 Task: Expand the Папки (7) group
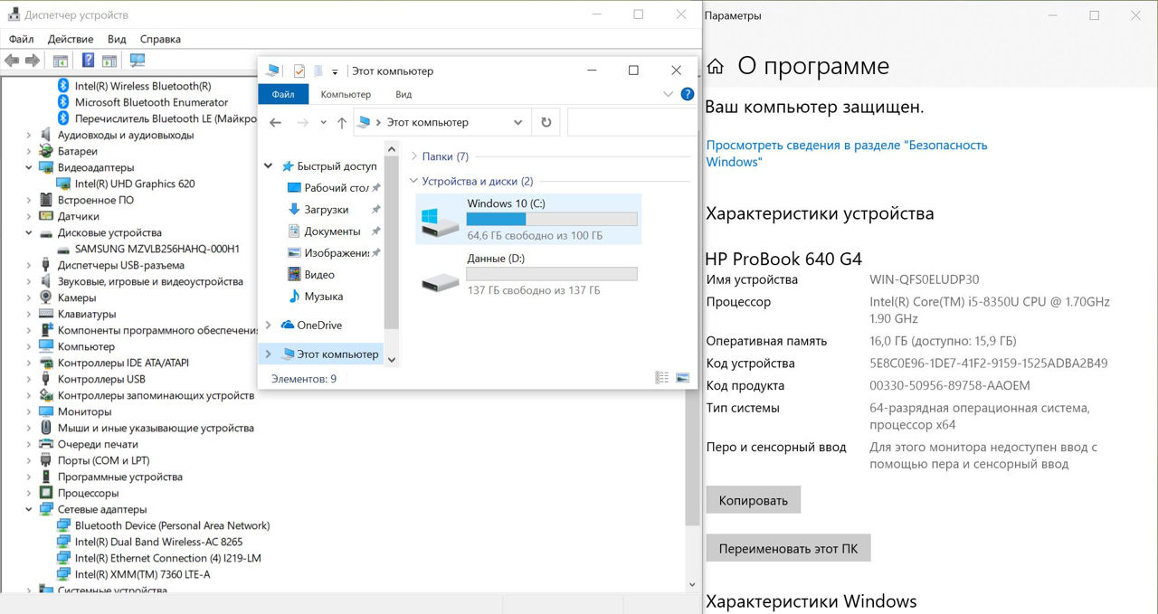(414, 156)
